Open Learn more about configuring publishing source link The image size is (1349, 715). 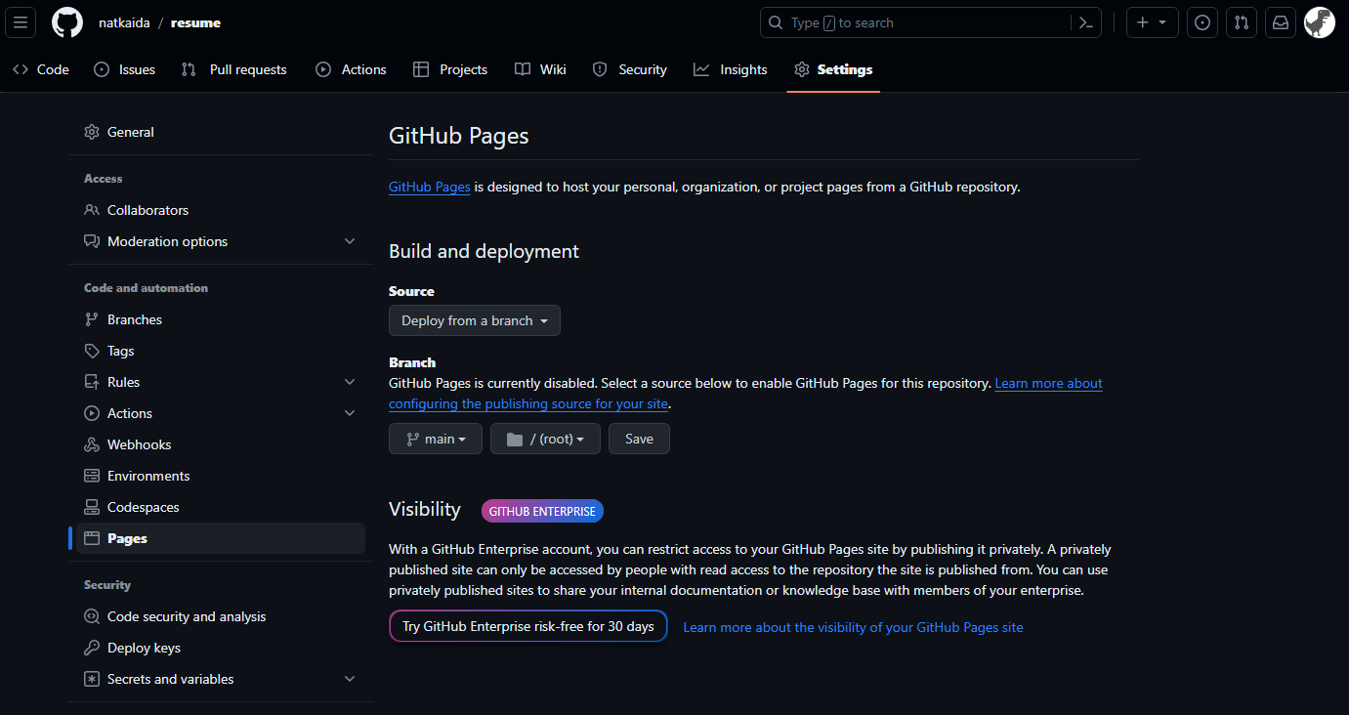(745, 394)
